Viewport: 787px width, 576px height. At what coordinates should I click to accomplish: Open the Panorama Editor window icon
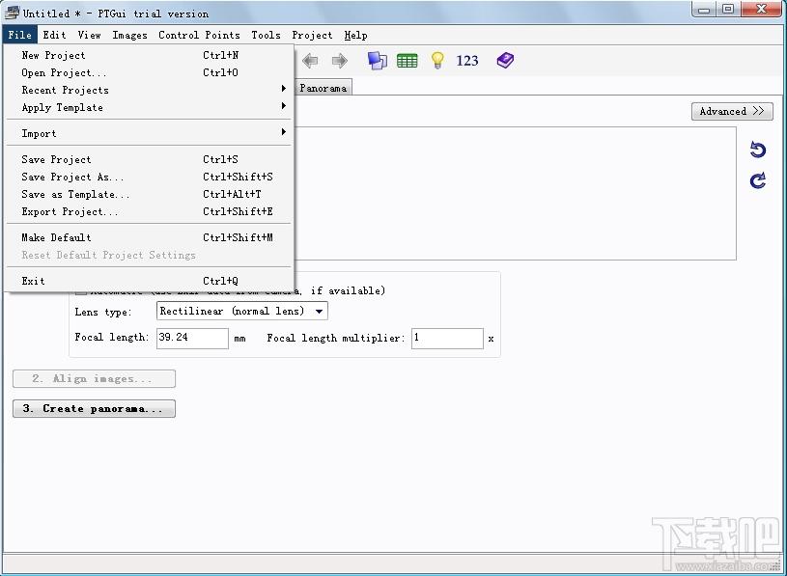coord(377,61)
